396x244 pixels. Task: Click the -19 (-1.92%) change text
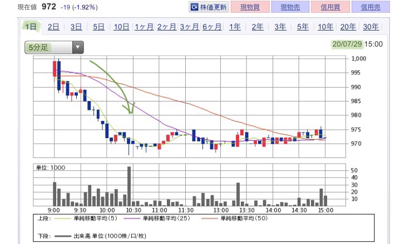coord(79,7)
